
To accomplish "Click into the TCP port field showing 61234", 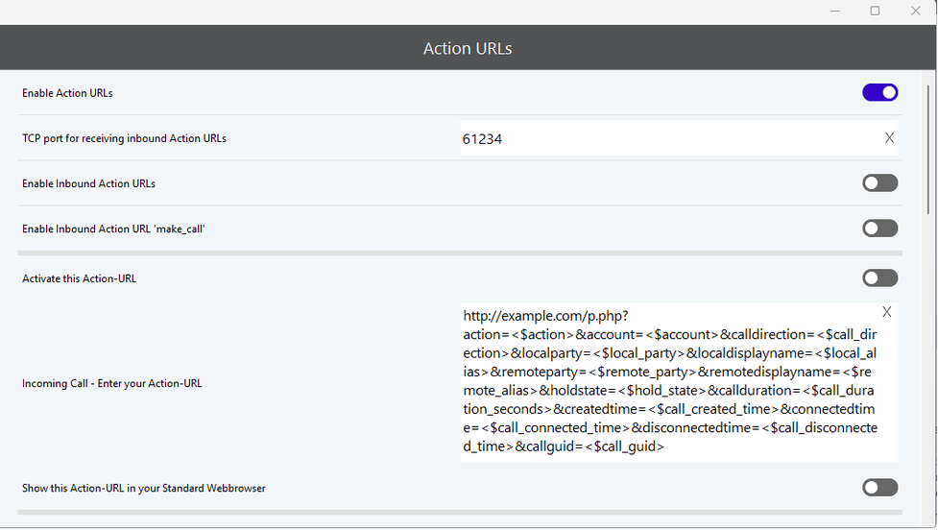I will 670,138.
